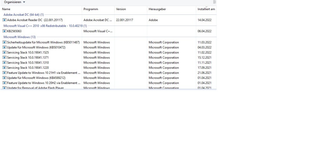Click the Update KB5010472 row icon
The image size is (327, 157).
pyautogui.click(x=5, y=47)
